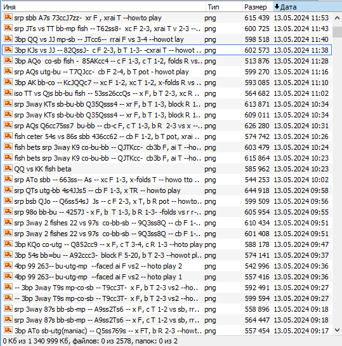Click status bar text '0 Кб из 1 340 999 Кб'
342x346 pixels.
[36, 341]
